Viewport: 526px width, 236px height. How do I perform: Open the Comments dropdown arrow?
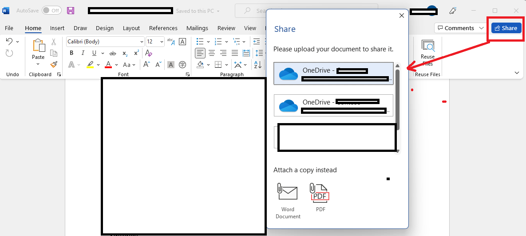click(482, 28)
